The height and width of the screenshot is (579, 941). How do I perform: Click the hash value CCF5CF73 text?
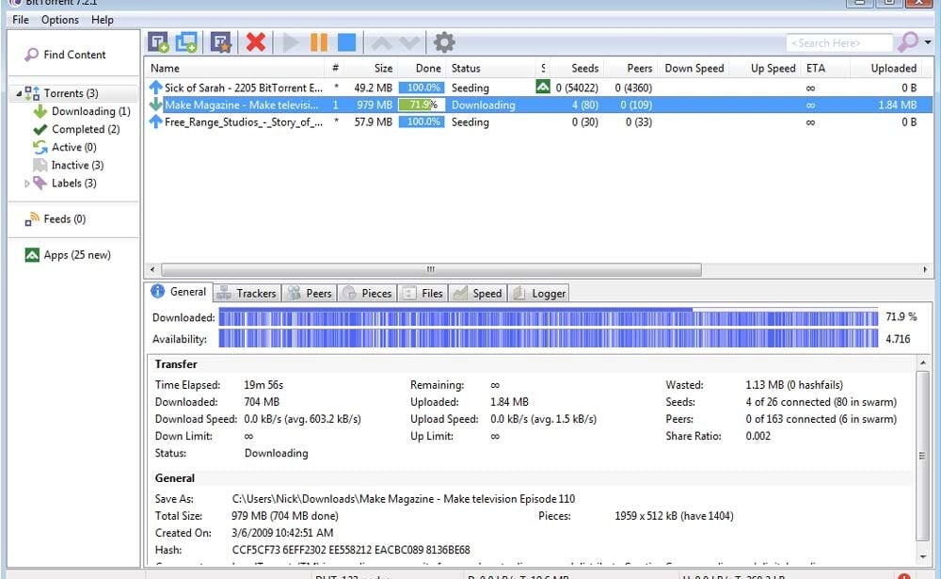coord(351,550)
